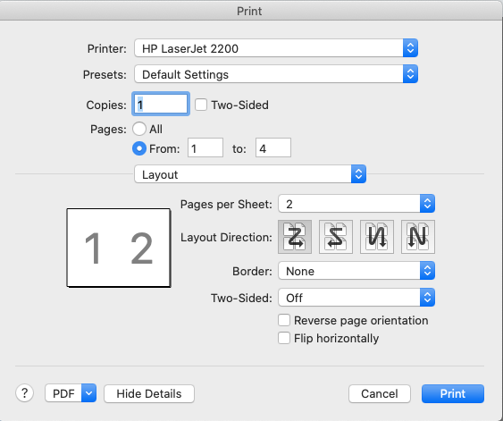Open the Presets dropdown with Default Settings
The width and height of the screenshot is (503, 421).
pos(276,74)
